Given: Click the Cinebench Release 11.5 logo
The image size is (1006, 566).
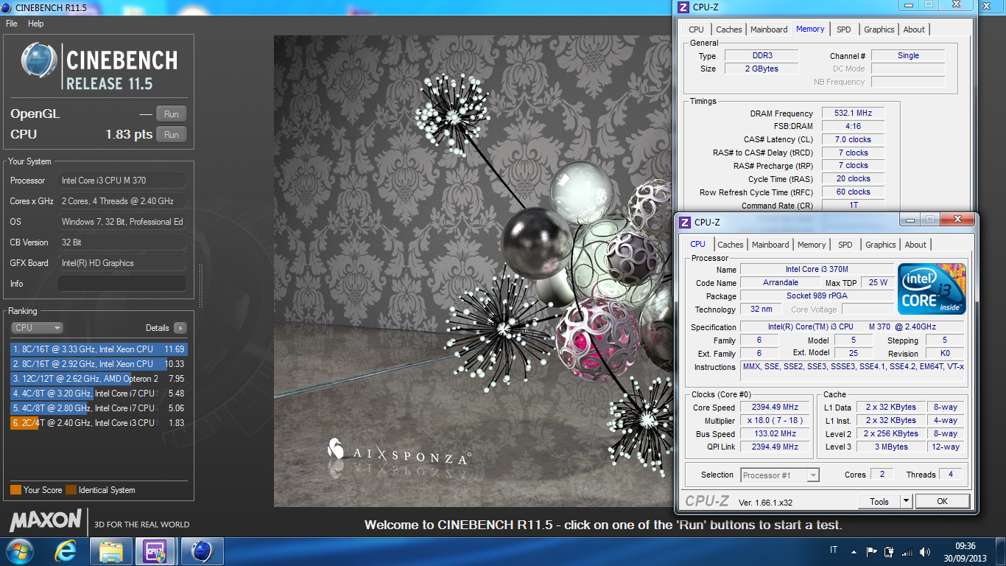Looking at the screenshot, I should [99, 66].
